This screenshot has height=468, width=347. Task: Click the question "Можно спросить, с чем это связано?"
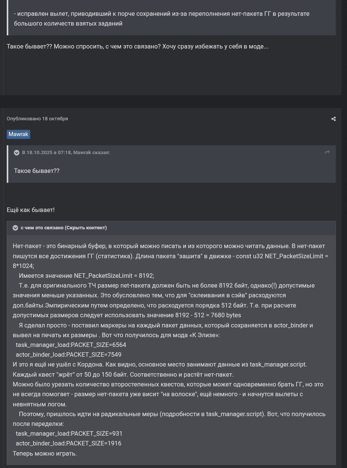[x=107, y=47]
